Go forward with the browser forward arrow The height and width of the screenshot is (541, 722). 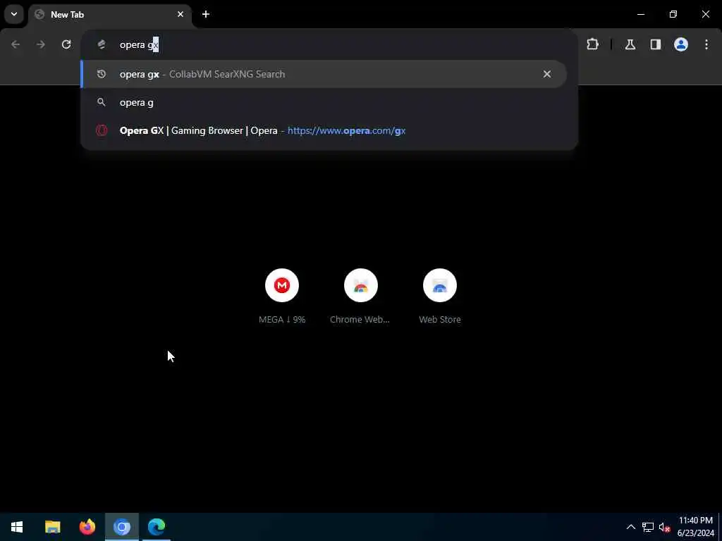(41, 44)
